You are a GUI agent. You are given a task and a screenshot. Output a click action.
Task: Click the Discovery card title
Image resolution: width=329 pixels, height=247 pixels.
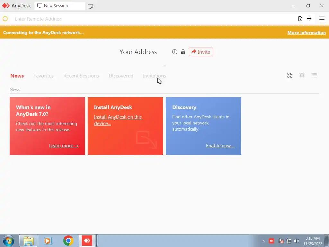[184, 107]
